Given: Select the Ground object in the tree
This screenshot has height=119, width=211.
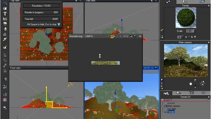Looking at the screenshot, I should pos(171,103).
